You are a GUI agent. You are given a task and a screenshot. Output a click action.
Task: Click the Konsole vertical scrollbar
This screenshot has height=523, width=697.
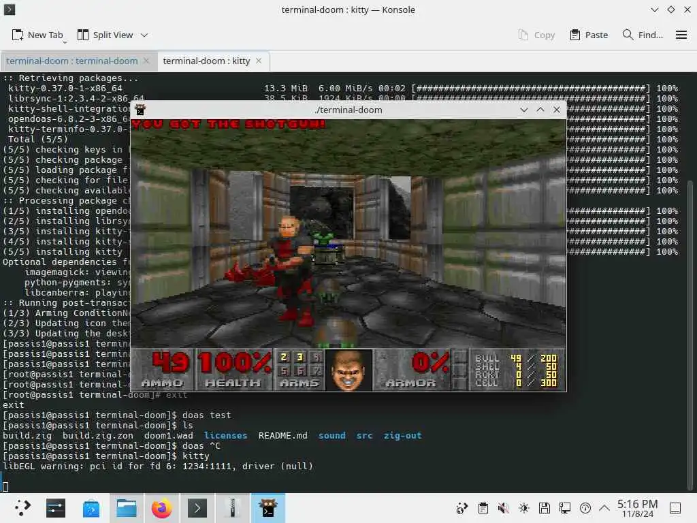click(690, 334)
